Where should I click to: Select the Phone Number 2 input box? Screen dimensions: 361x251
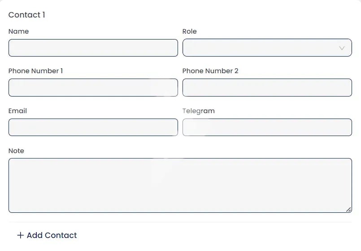coord(267,88)
